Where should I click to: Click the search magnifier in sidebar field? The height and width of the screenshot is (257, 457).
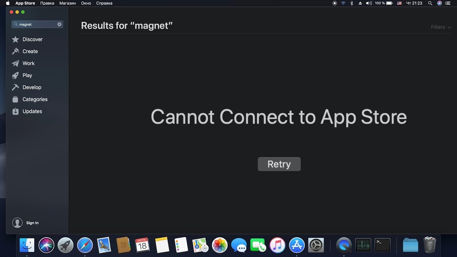(16, 24)
